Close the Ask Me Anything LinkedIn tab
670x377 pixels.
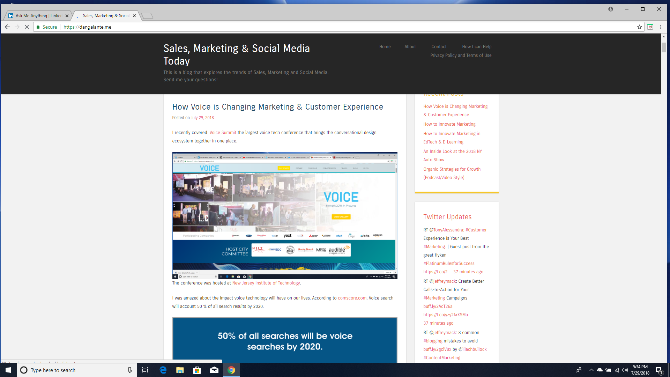67,16
